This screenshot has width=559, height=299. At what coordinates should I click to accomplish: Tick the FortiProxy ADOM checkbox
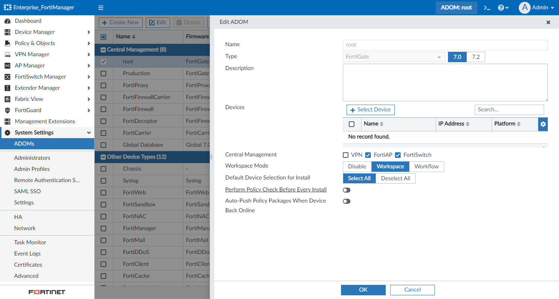click(x=104, y=85)
